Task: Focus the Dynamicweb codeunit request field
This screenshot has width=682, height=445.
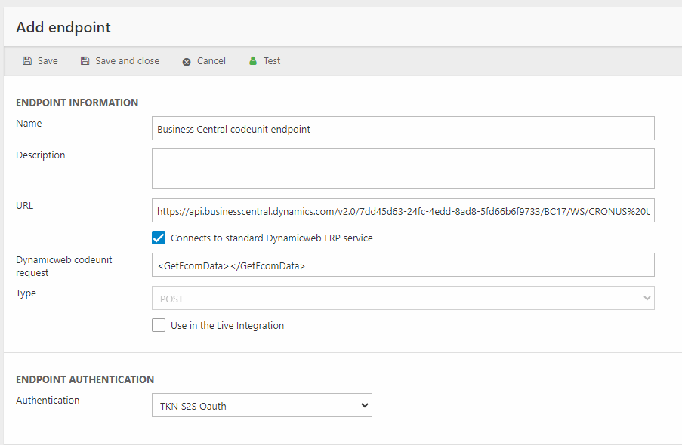Action: [x=403, y=265]
